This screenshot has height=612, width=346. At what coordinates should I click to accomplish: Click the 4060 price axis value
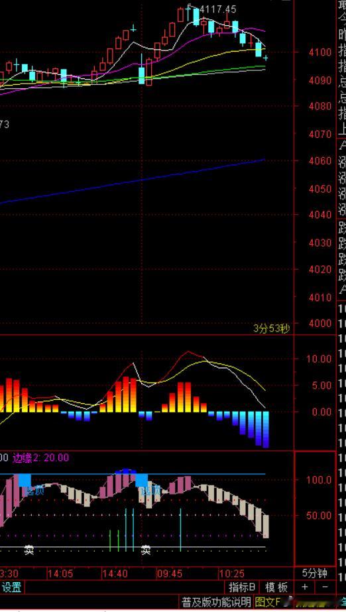(x=320, y=161)
